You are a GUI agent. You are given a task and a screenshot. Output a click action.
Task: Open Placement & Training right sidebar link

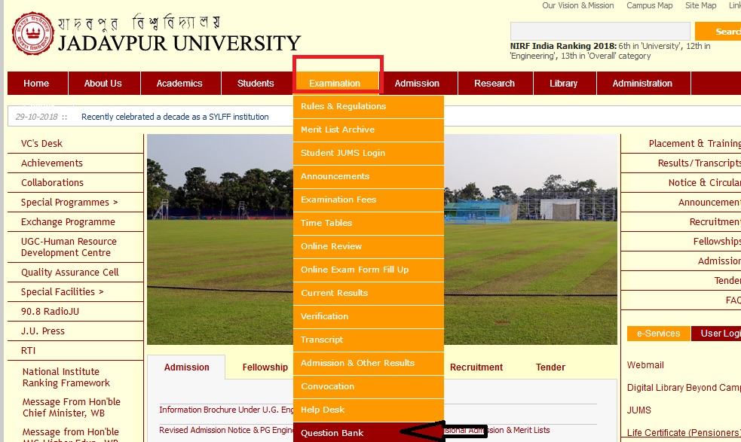pos(695,144)
